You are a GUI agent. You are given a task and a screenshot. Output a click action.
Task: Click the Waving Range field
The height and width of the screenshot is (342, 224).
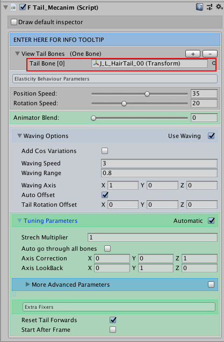pos(159,173)
